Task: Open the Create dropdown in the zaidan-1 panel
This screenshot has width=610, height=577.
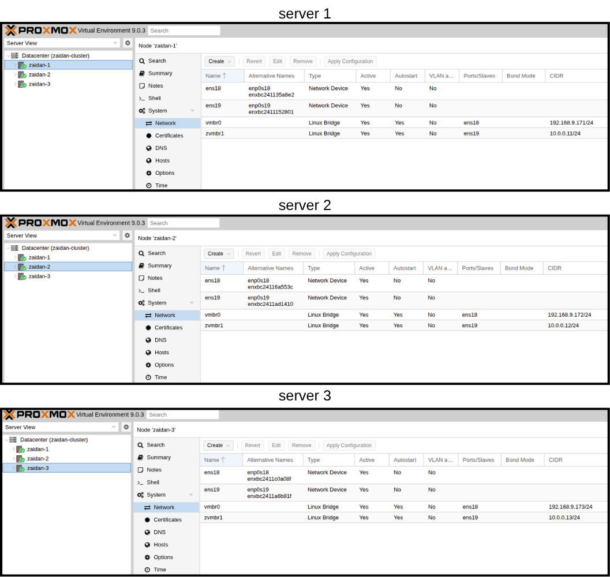Action: click(x=219, y=61)
